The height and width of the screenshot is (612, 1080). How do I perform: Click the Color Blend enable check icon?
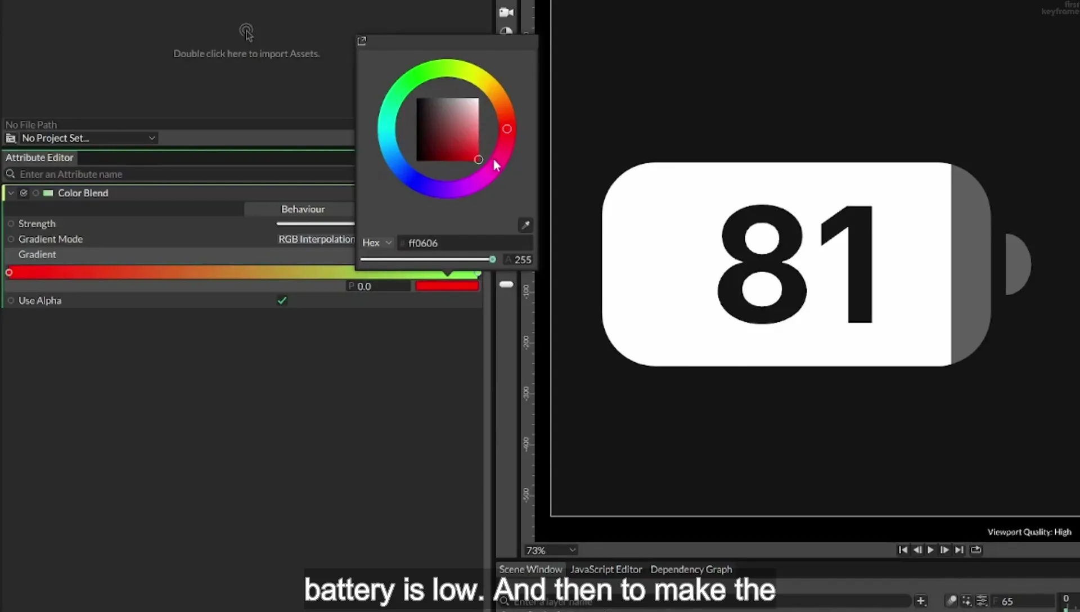tap(24, 193)
